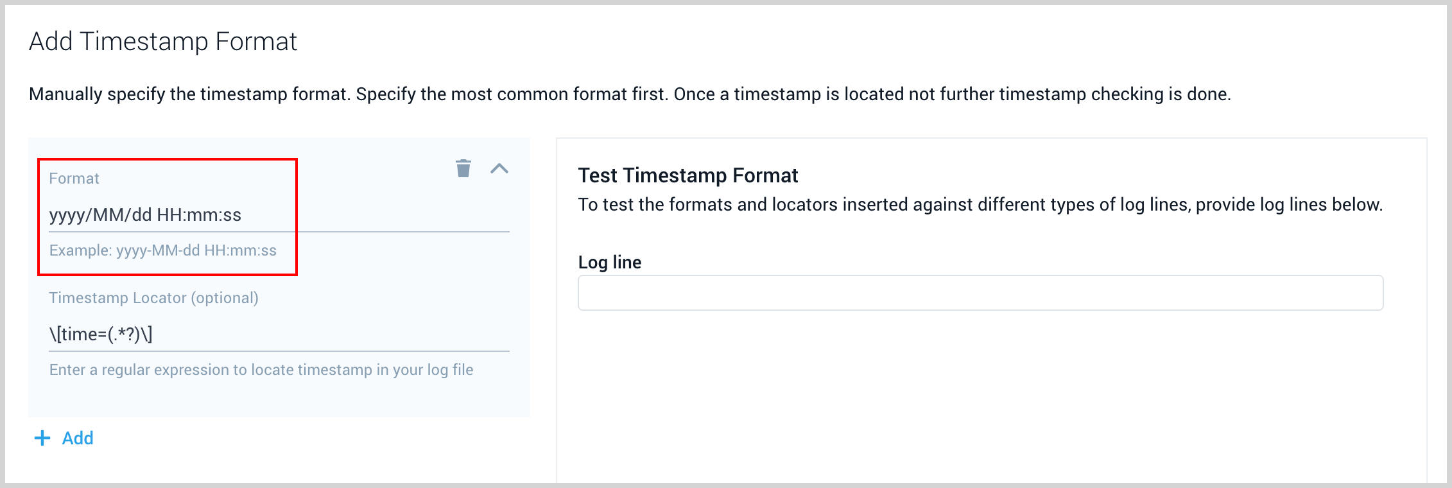Click Add to insert a new format
This screenshot has width=1452, height=488.
click(76, 438)
